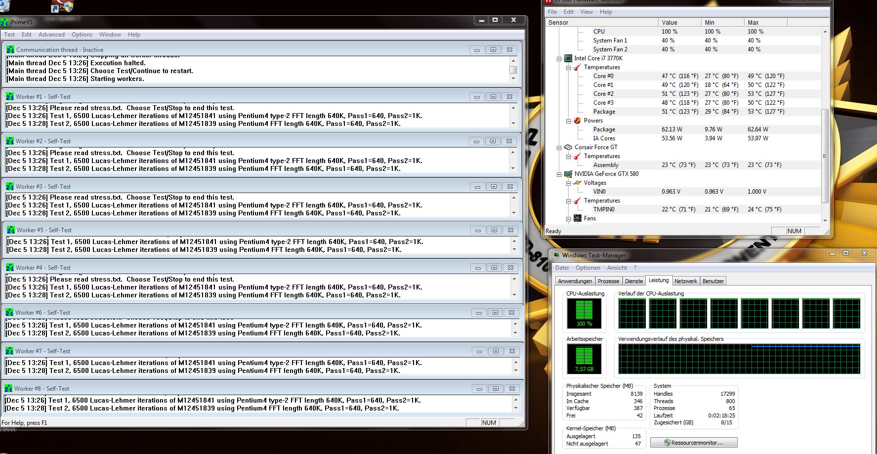The image size is (877, 454).
Task: Click the Corsair Force GT drive icon
Action: (568, 147)
